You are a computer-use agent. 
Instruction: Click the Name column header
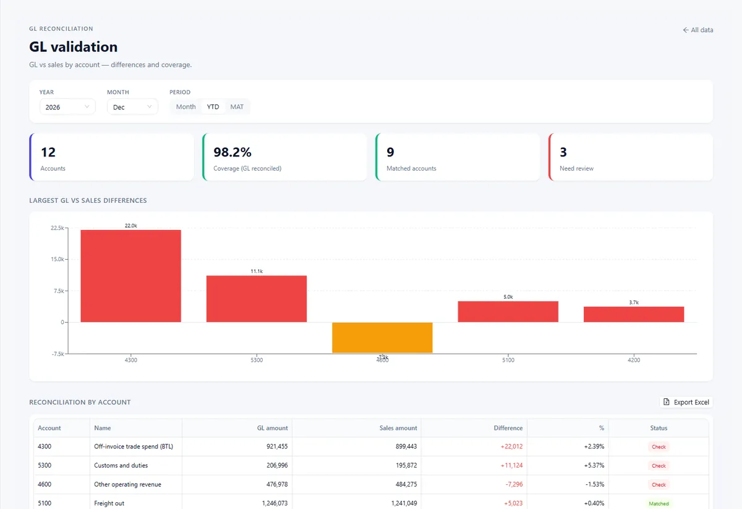tap(136, 428)
